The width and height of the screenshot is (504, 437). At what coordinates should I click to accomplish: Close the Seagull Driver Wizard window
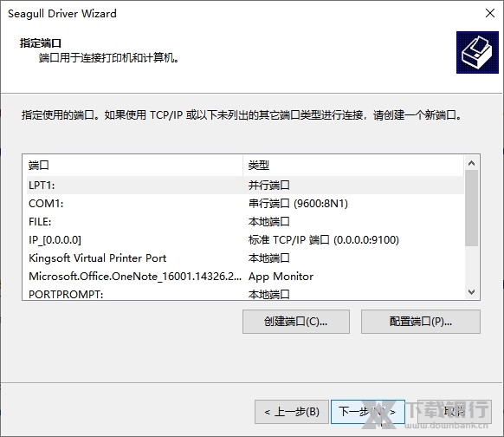490,13
